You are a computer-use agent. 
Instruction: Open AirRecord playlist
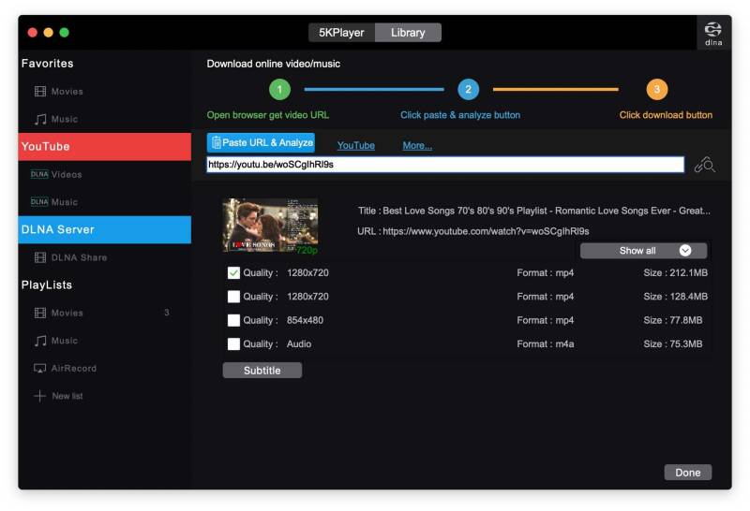65,368
